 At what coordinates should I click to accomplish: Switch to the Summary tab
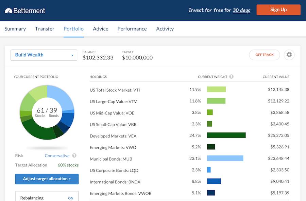click(x=15, y=29)
